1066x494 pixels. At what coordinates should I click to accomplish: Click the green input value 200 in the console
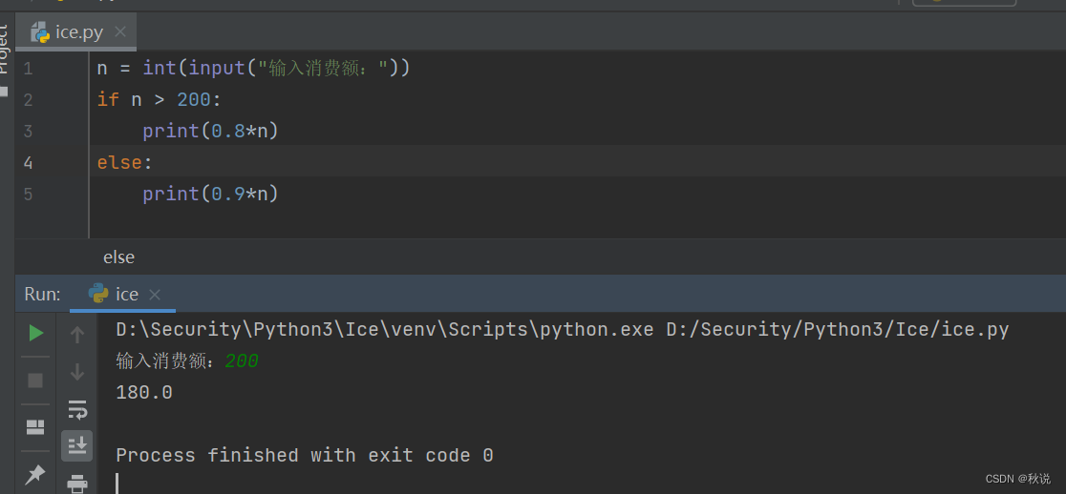(x=242, y=361)
